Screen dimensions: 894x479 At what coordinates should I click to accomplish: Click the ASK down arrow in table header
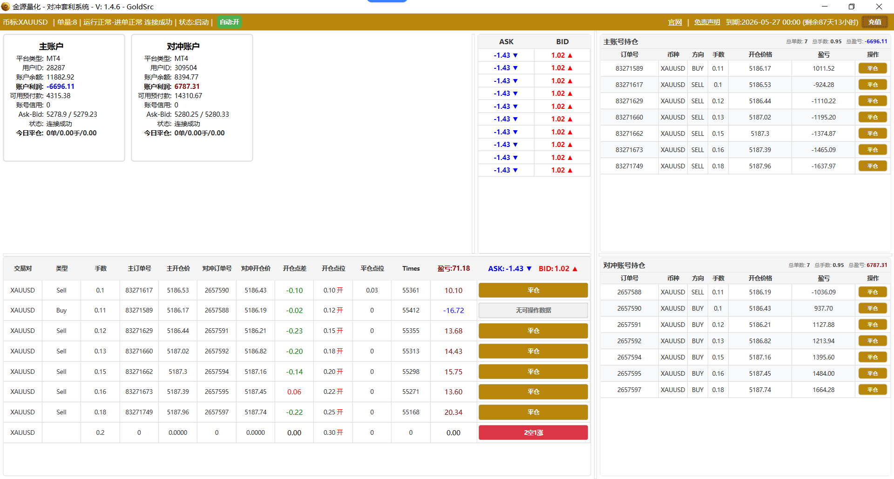[529, 269]
